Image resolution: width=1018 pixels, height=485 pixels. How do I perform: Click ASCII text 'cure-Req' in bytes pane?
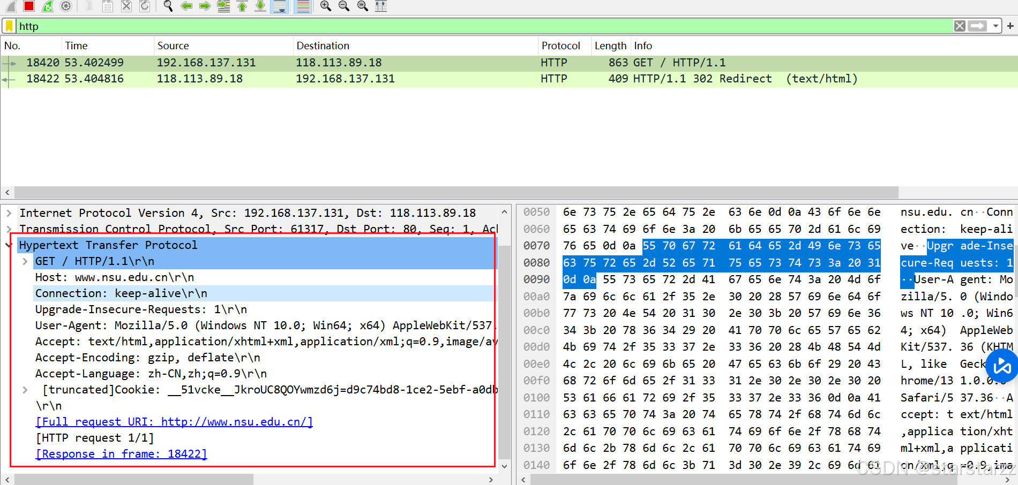click(927, 263)
